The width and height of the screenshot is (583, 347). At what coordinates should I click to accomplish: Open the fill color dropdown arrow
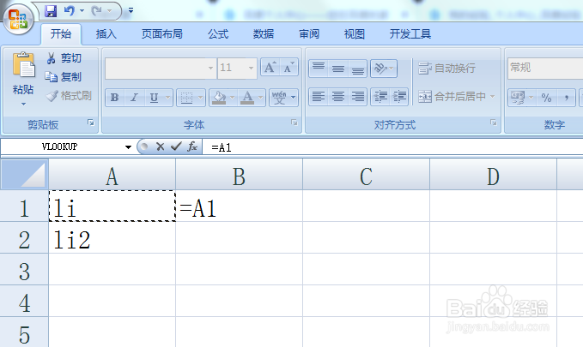[233, 98]
